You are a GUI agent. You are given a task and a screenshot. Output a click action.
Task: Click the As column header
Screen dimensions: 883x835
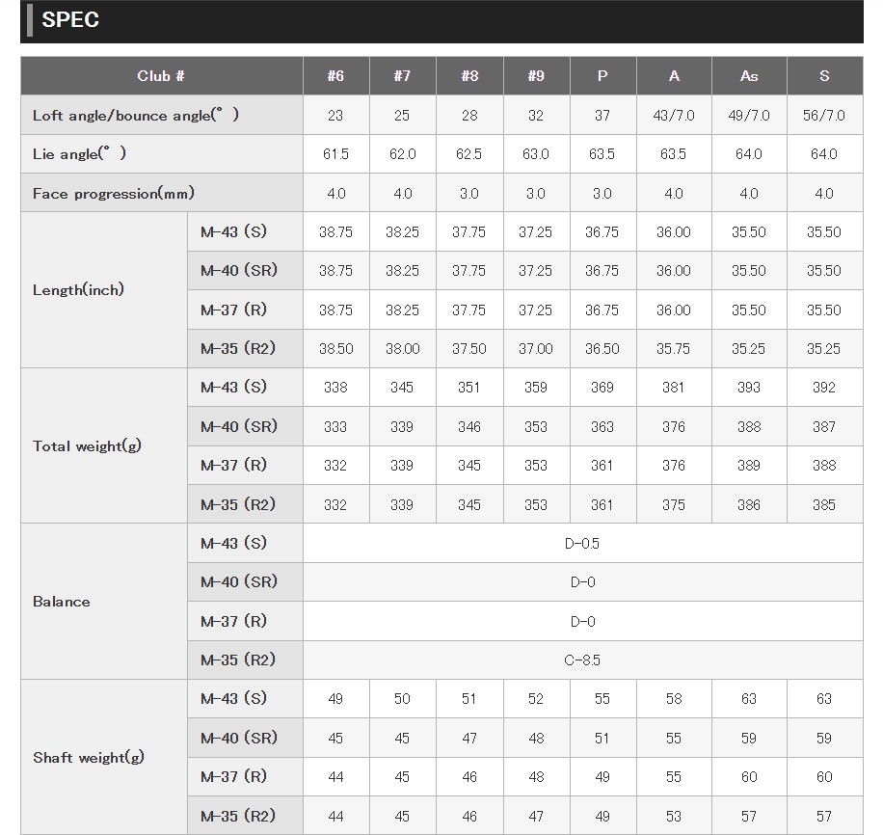[x=749, y=76]
